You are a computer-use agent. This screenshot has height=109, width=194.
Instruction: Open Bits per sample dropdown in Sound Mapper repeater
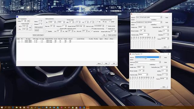142,71
